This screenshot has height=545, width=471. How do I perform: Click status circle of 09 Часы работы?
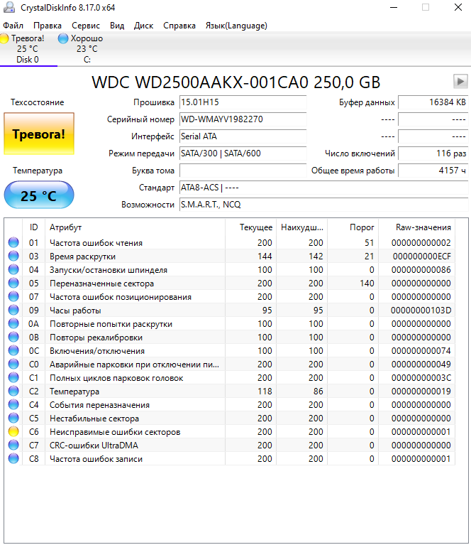pyautogui.click(x=13, y=310)
